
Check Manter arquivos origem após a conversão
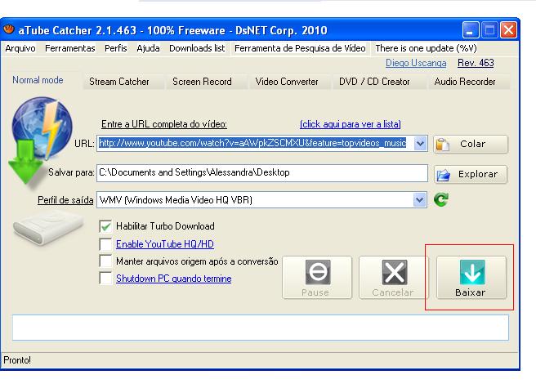105,261
